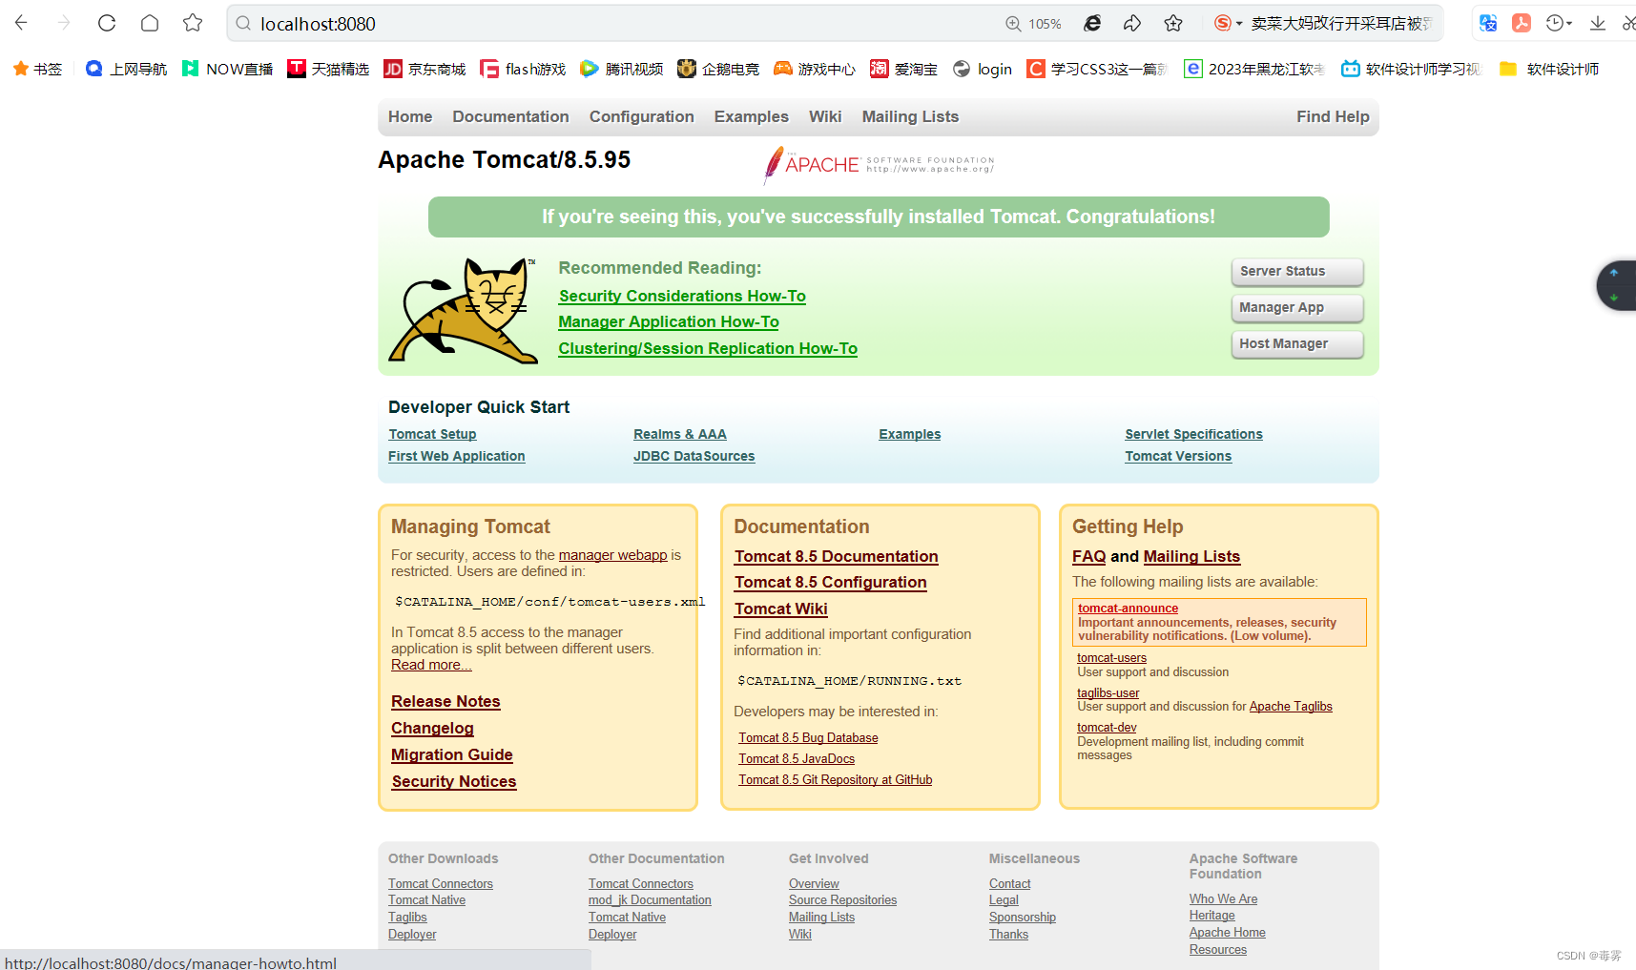Click the Server Status button
This screenshot has height=970, width=1636.
(1296, 271)
